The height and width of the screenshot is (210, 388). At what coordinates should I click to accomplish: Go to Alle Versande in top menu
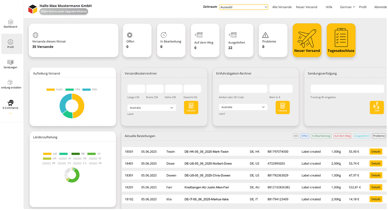(282, 7)
